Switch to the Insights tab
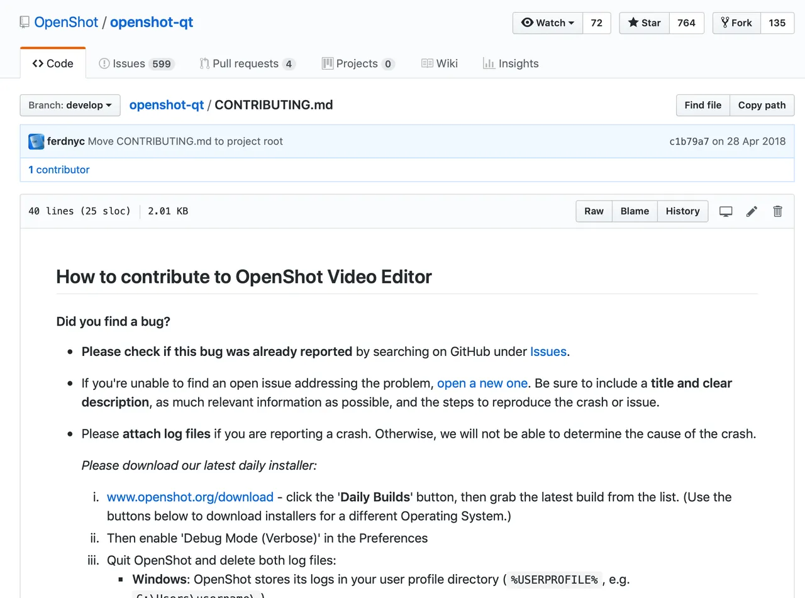The image size is (805, 598). [511, 64]
